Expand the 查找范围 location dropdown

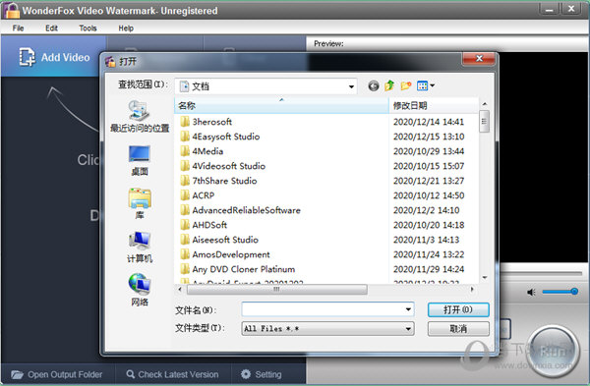click(x=351, y=86)
